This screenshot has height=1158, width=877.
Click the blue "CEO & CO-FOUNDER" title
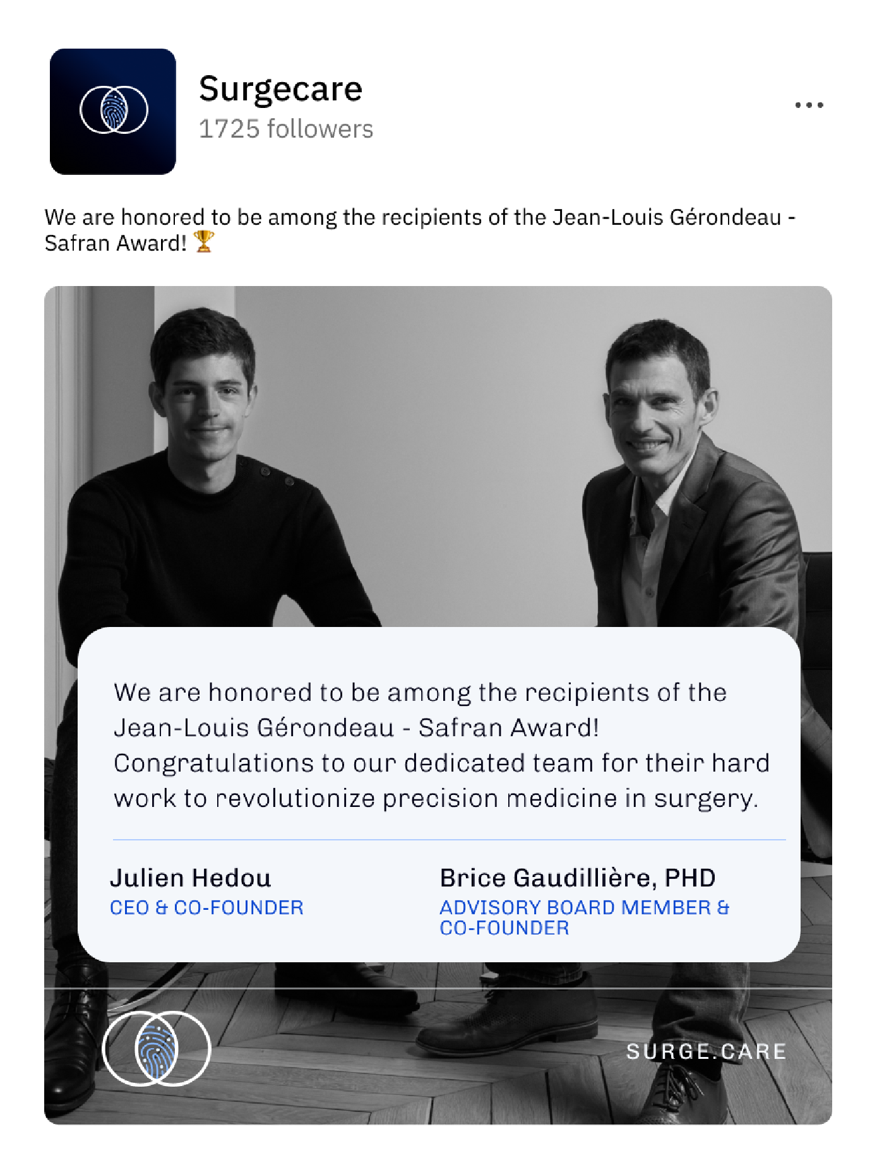pos(206,907)
